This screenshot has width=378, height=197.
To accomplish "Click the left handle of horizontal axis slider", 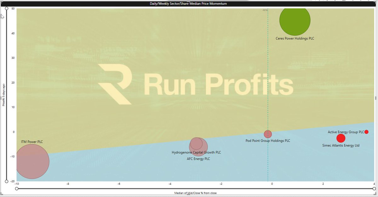I will click(17, 189).
